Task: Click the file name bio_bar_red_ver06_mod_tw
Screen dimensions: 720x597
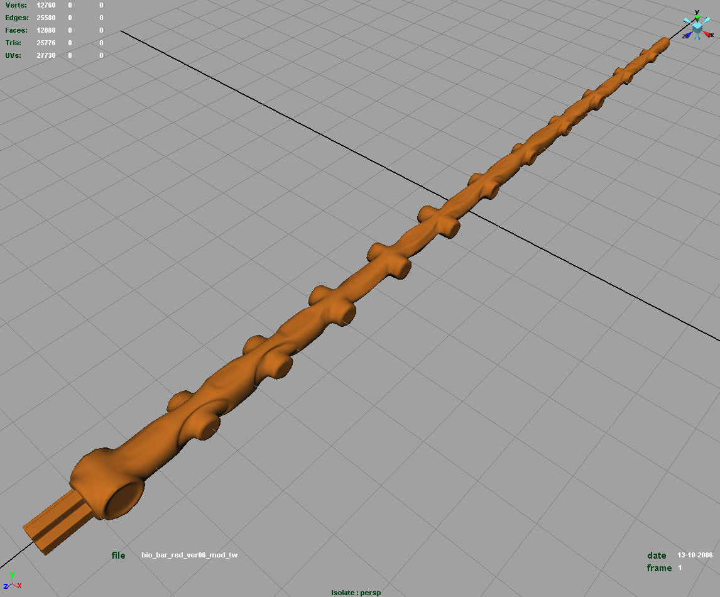Action: tap(189, 556)
